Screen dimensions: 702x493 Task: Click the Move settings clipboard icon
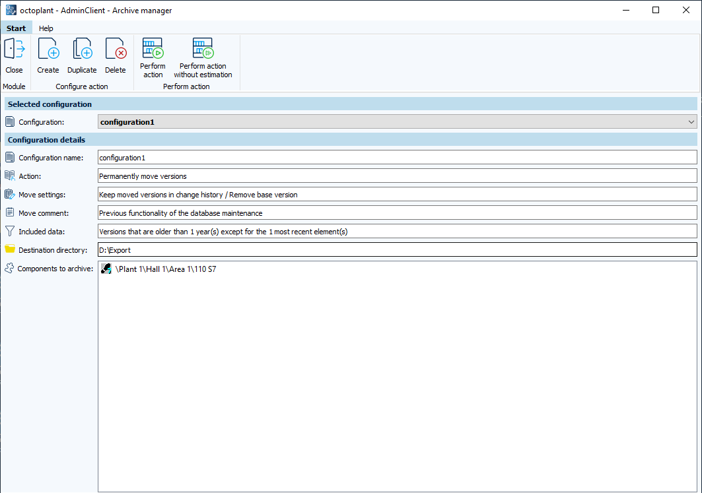point(9,194)
